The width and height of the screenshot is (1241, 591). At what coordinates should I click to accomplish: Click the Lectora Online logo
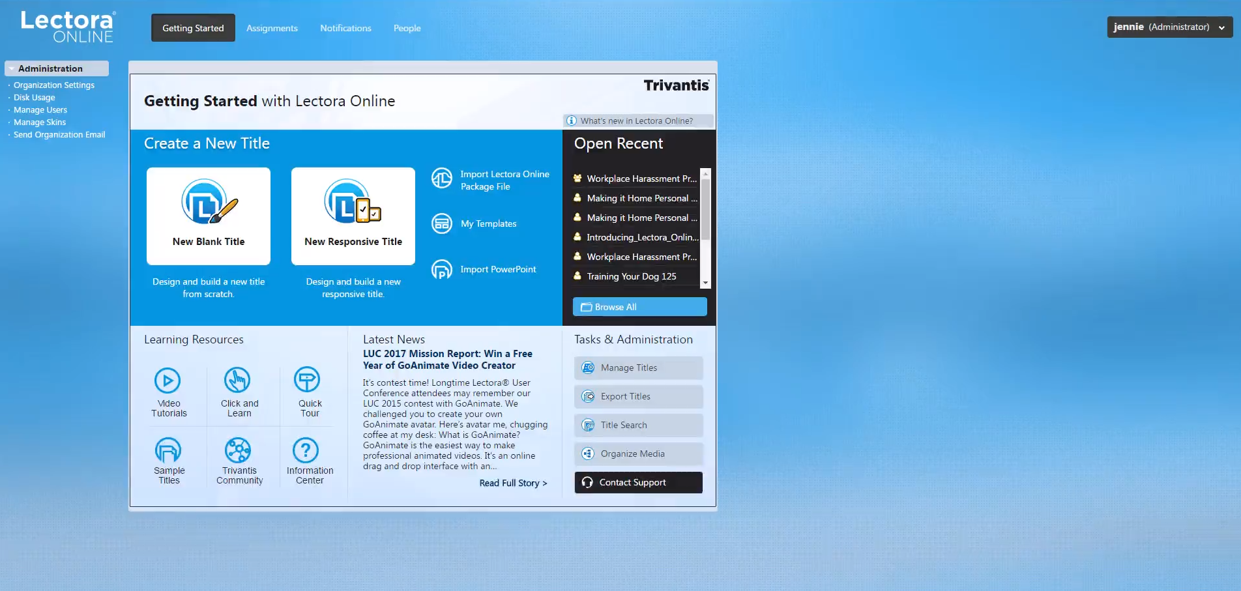68,27
